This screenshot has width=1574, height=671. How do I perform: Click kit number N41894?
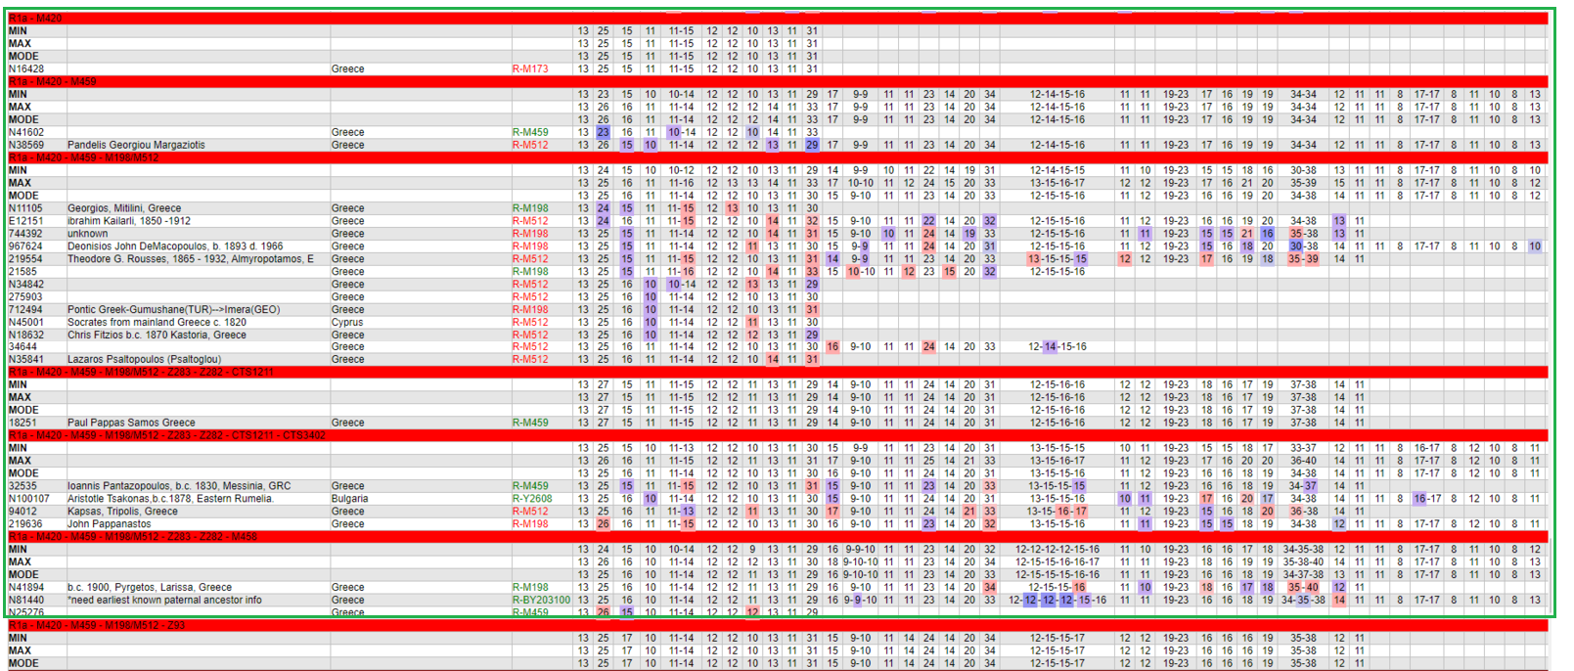(26, 588)
